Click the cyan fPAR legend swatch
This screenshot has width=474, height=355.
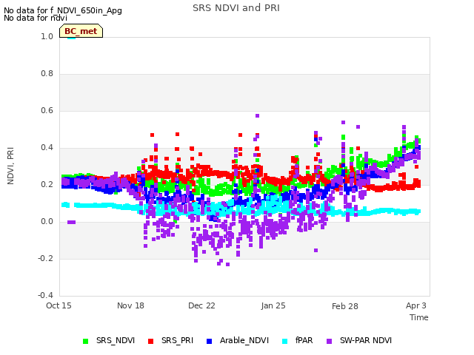tap(284, 341)
